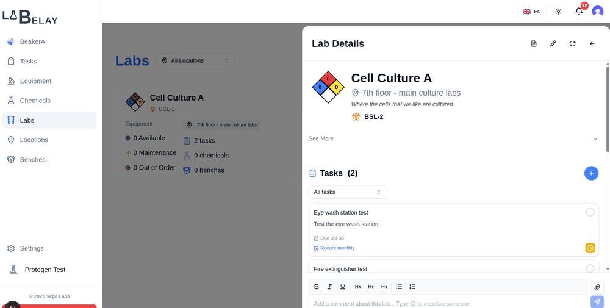This screenshot has width=610, height=308.
Task: Click See More text link
Action: [321, 138]
